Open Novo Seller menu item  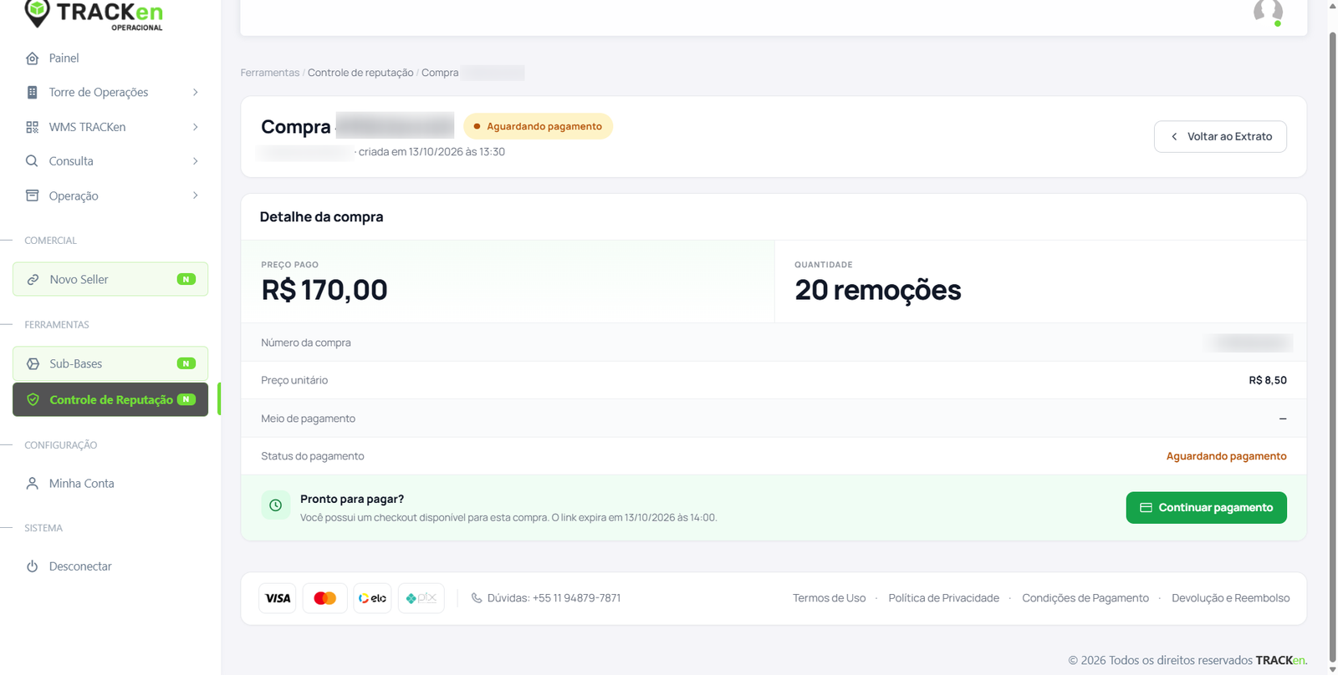pyautogui.click(x=110, y=280)
